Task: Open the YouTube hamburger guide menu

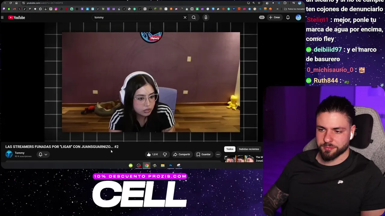Action: pos(2,17)
